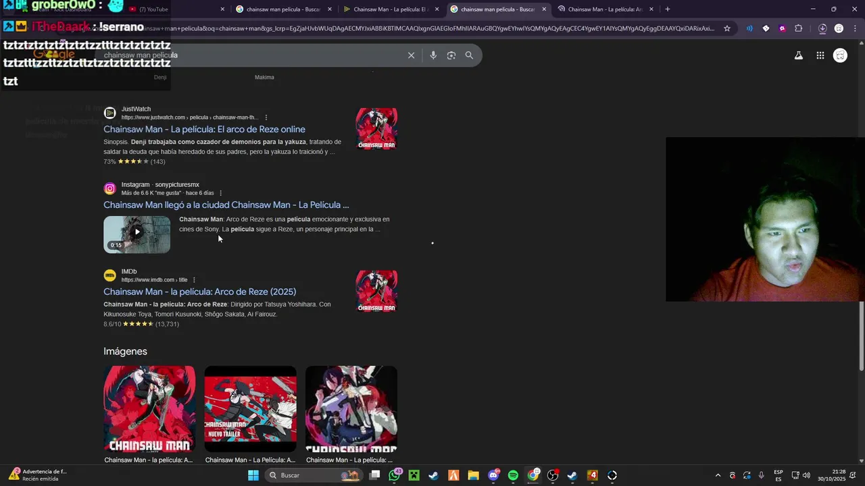Viewport: 865px width, 486px height.
Task: Open more options for the IMDb result
Action: (x=194, y=280)
